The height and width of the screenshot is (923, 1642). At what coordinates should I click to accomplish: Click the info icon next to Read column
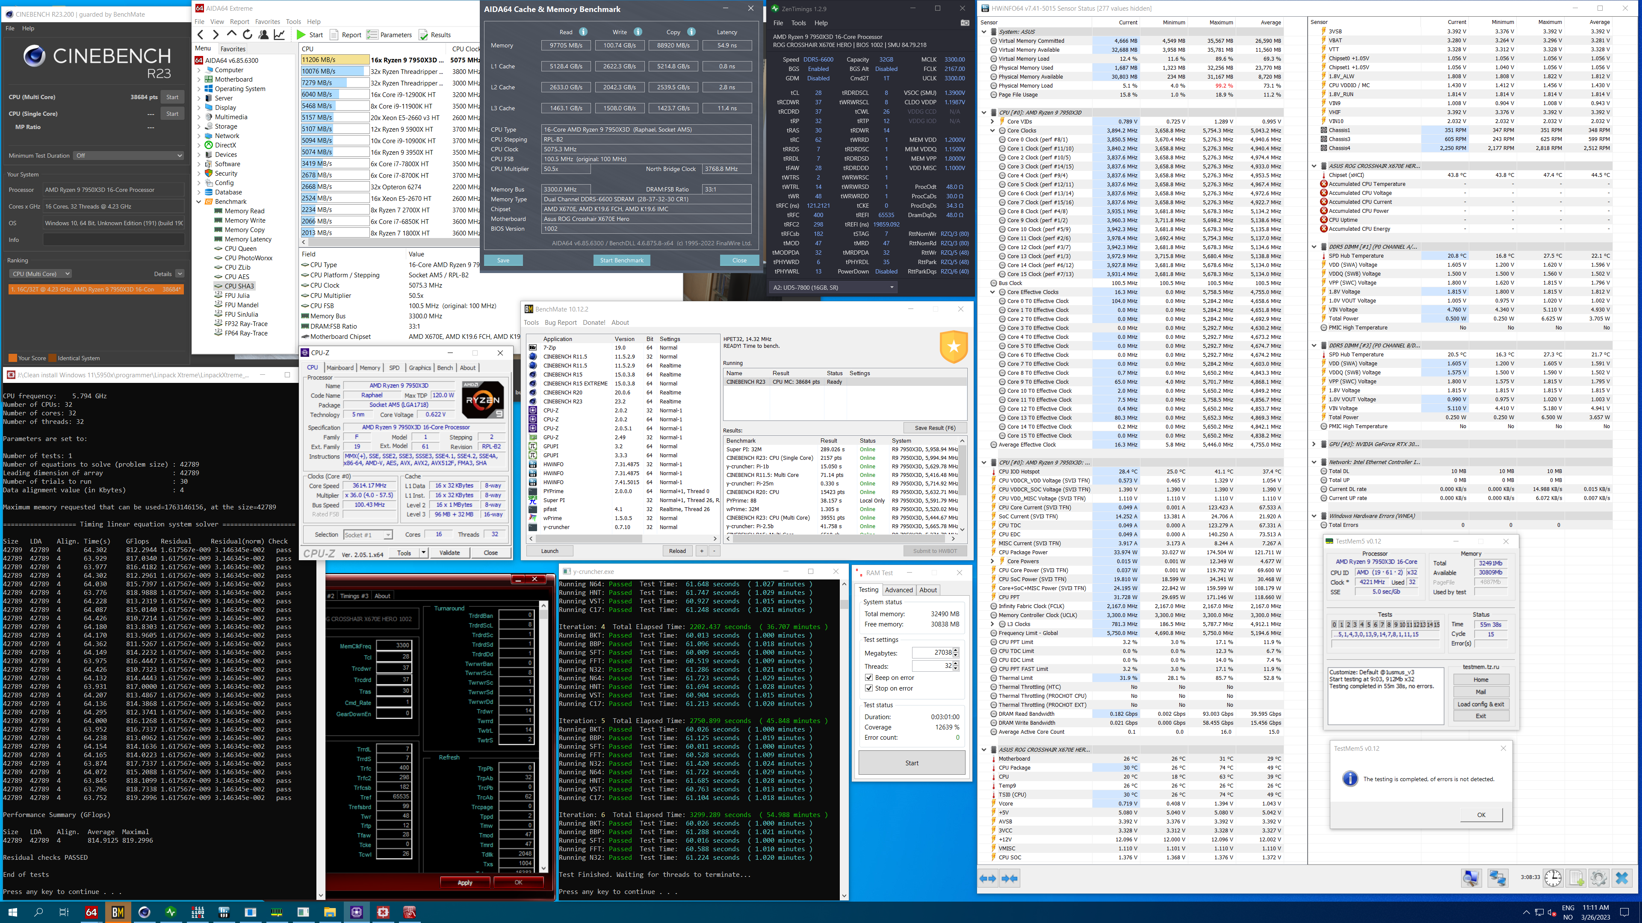tap(582, 32)
